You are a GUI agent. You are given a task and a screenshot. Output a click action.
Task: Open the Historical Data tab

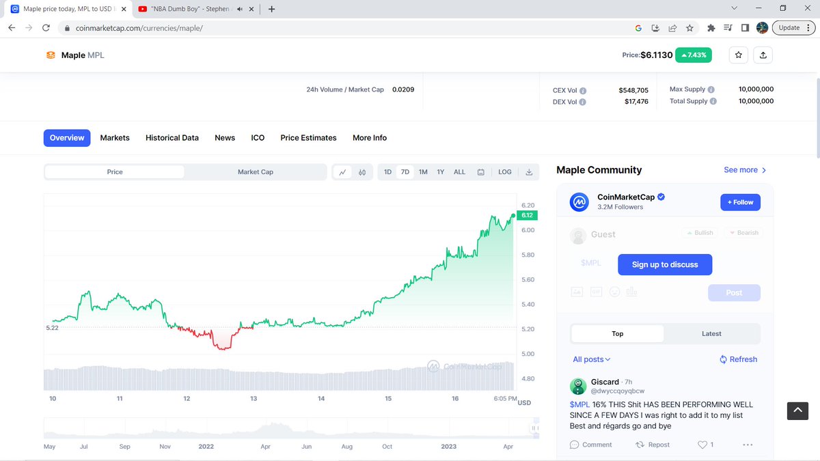172,138
